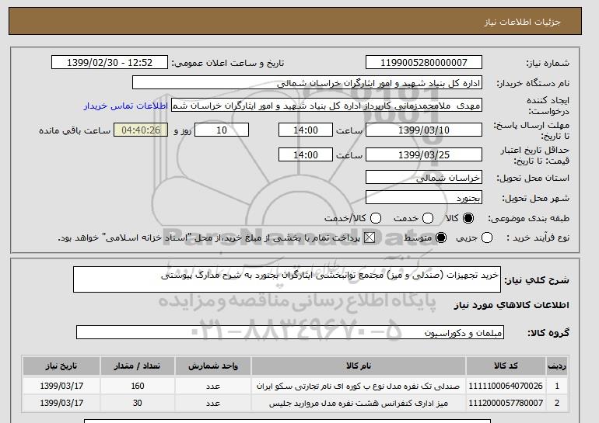The height and width of the screenshot is (423, 599).
Task: Choose the متوسط purchase process option
Action: pos(441,238)
